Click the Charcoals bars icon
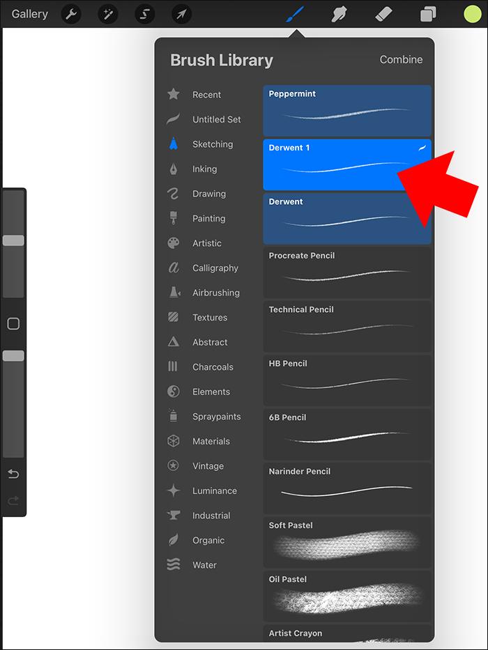 173,367
